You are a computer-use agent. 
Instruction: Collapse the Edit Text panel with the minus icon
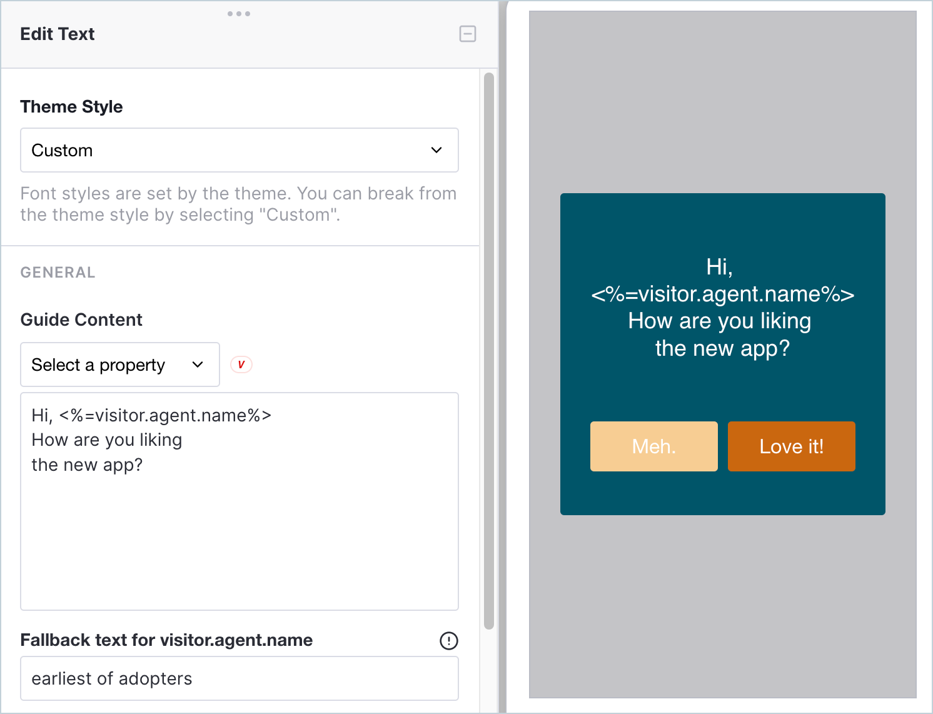(468, 34)
